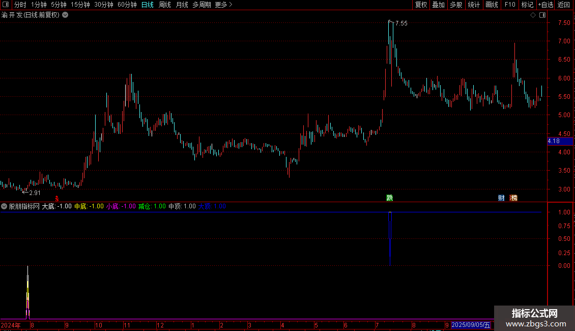Switch to the 分时 intraday view
Screen dimensions: 575x331
tap(20, 5)
